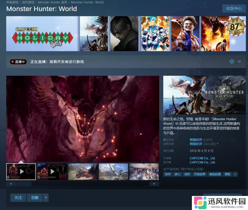
Task: Click the main trailer video player
Action: tap(83, 119)
